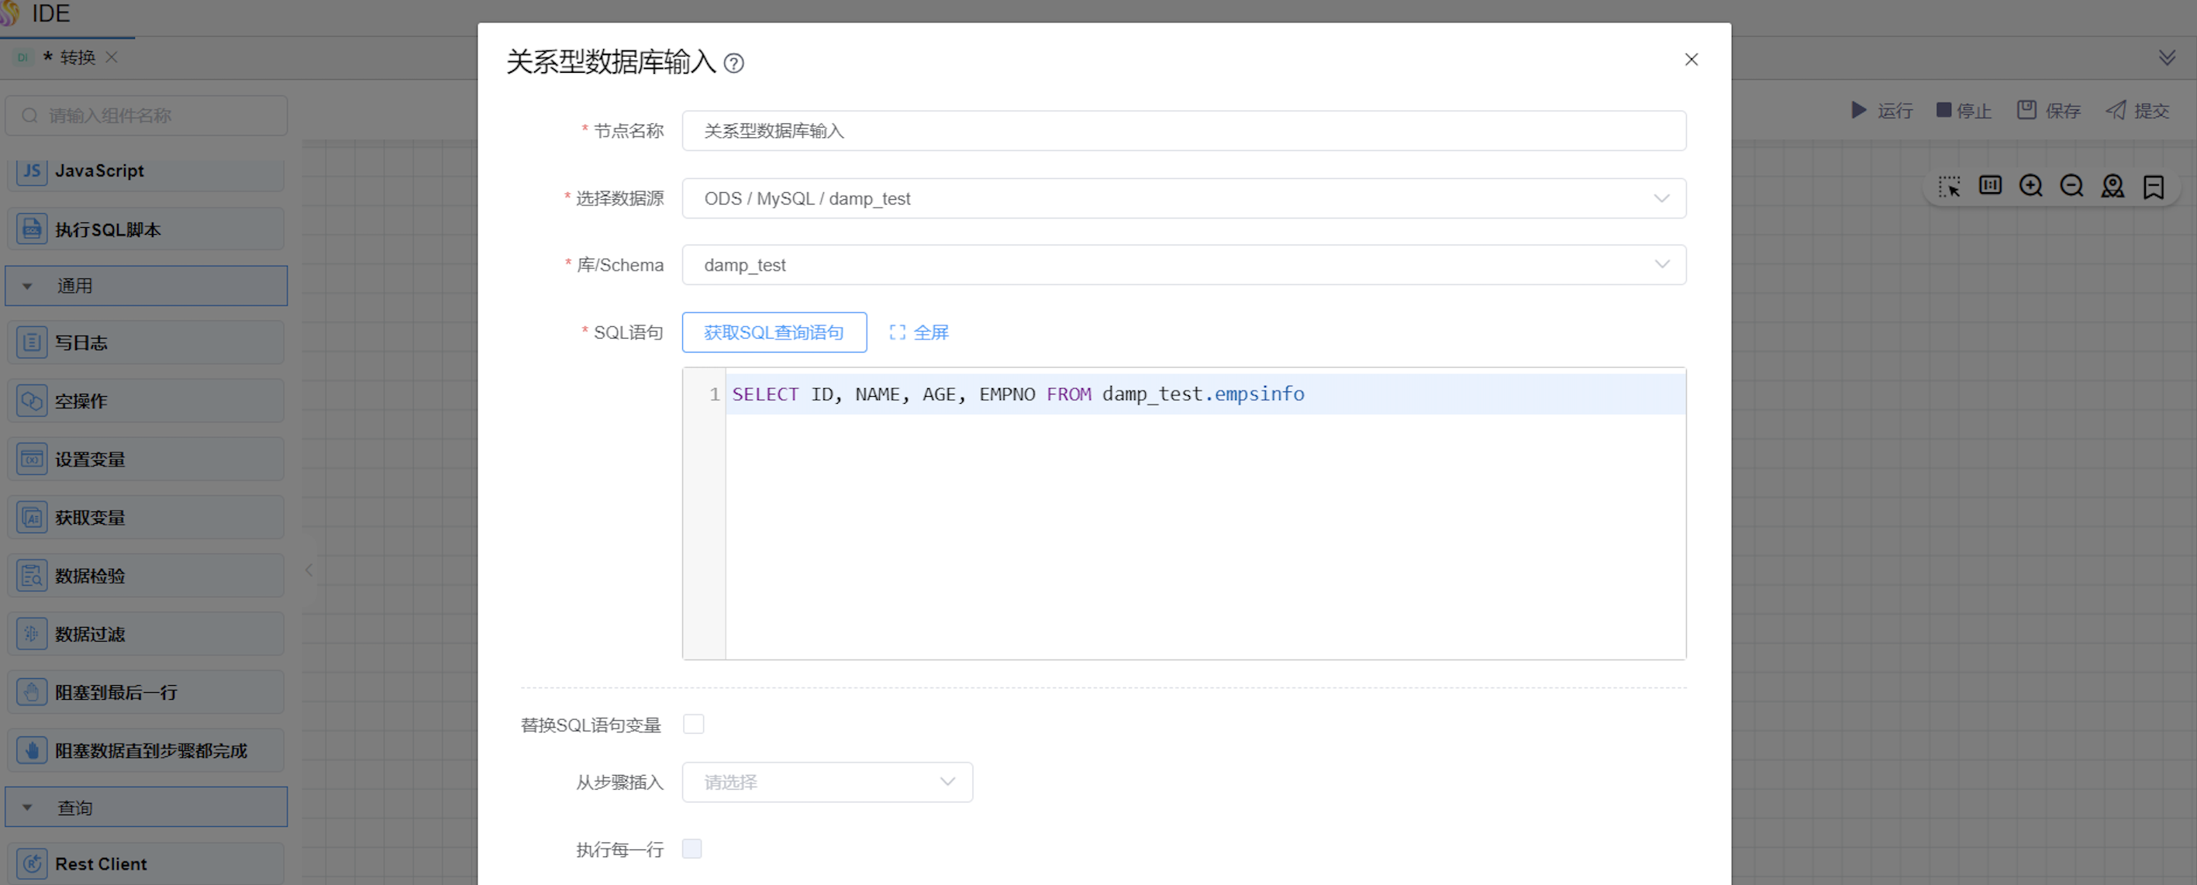Click the Rest Client component icon

coord(32,863)
